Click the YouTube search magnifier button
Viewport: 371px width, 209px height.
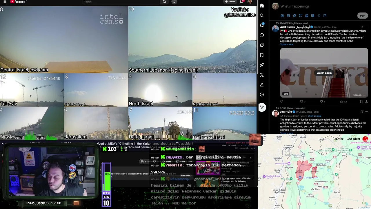pyautogui.click(x=164, y=2)
